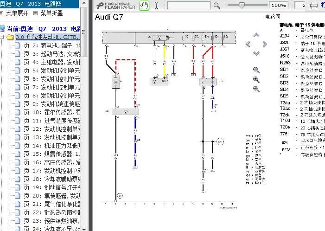Pan diagram left with left arrow
325x231 pixels.
coord(248,44)
